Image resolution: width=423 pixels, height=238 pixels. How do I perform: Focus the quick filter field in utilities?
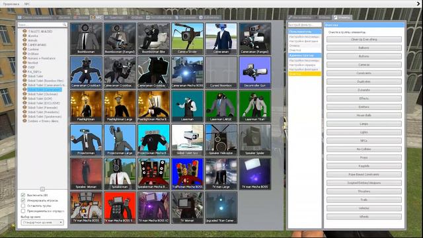coord(305,24)
